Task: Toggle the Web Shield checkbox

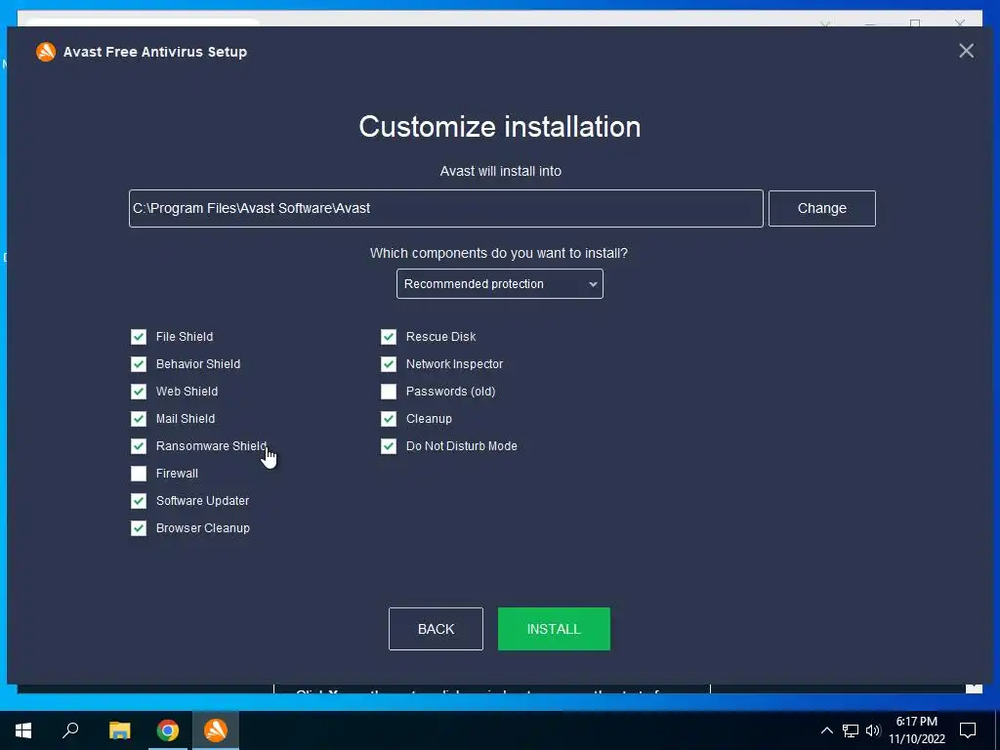Action: 139,392
